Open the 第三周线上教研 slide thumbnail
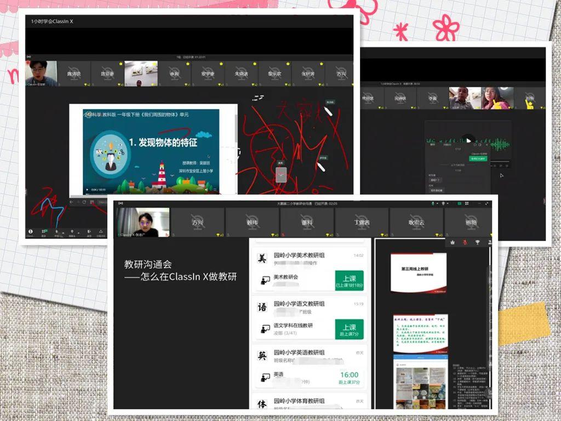The height and width of the screenshot is (421, 561). click(419, 272)
